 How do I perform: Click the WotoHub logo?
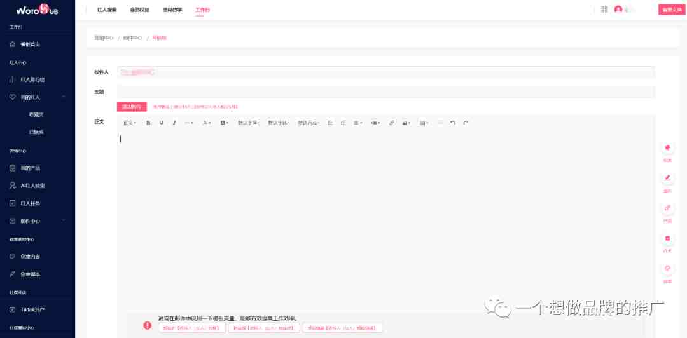38,10
